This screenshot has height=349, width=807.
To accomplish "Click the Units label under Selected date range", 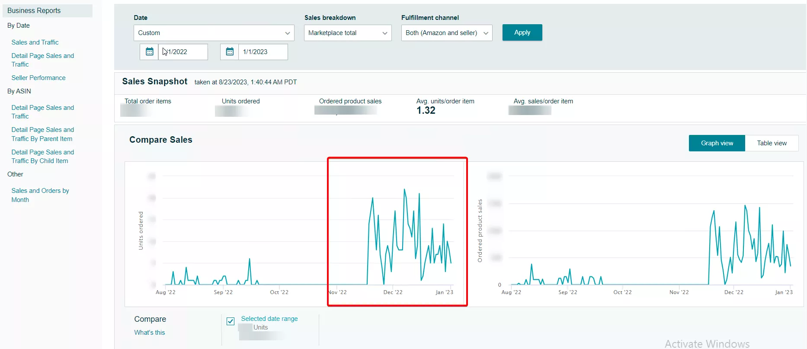I will click(260, 327).
